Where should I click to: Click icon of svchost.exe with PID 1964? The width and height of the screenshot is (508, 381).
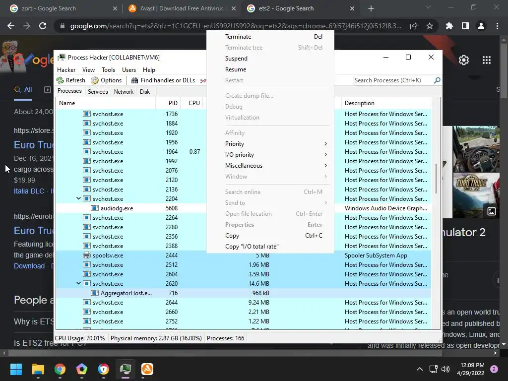pyautogui.click(x=86, y=152)
